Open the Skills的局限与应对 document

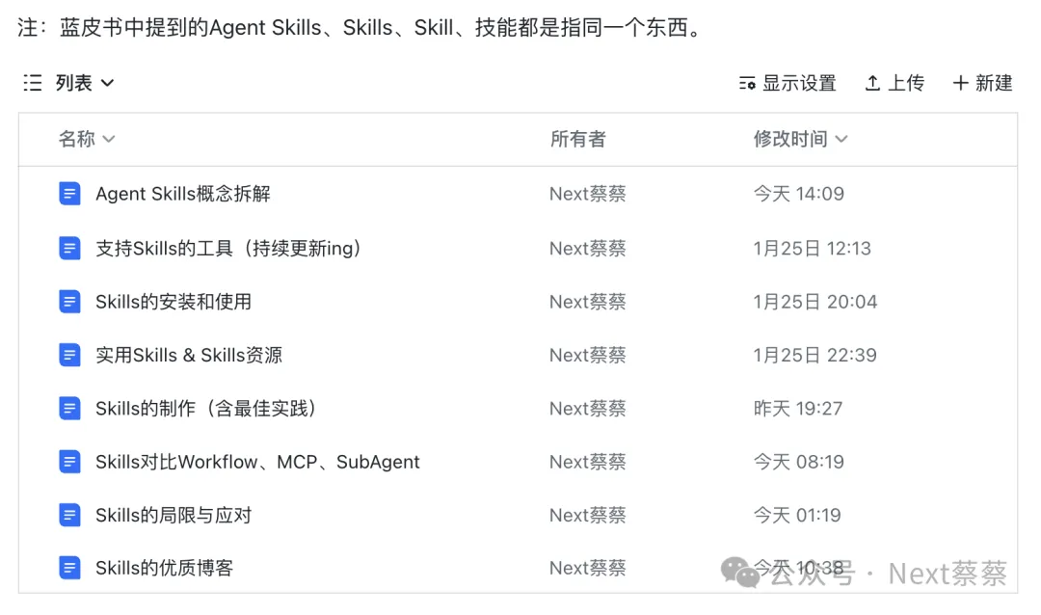173,515
